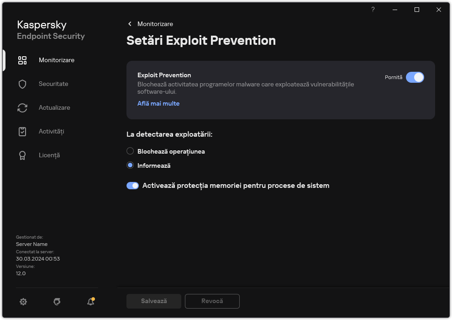Click the server name Server Name text
This screenshot has height=320, width=452.
32,244
